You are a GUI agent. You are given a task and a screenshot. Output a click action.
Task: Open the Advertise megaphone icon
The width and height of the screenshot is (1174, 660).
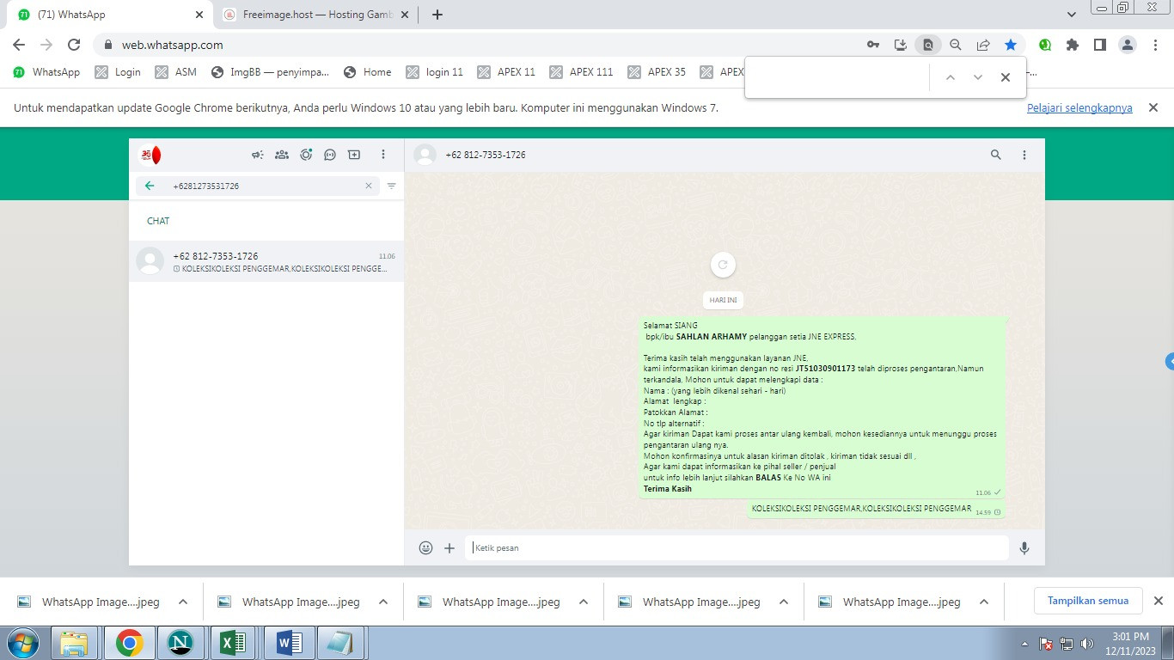point(257,155)
